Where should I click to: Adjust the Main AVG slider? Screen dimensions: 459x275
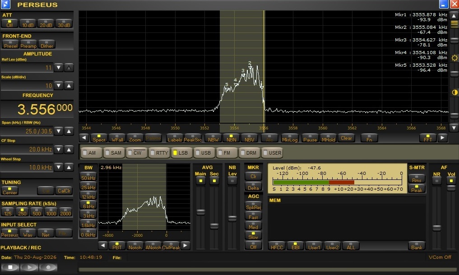tap(200, 212)
